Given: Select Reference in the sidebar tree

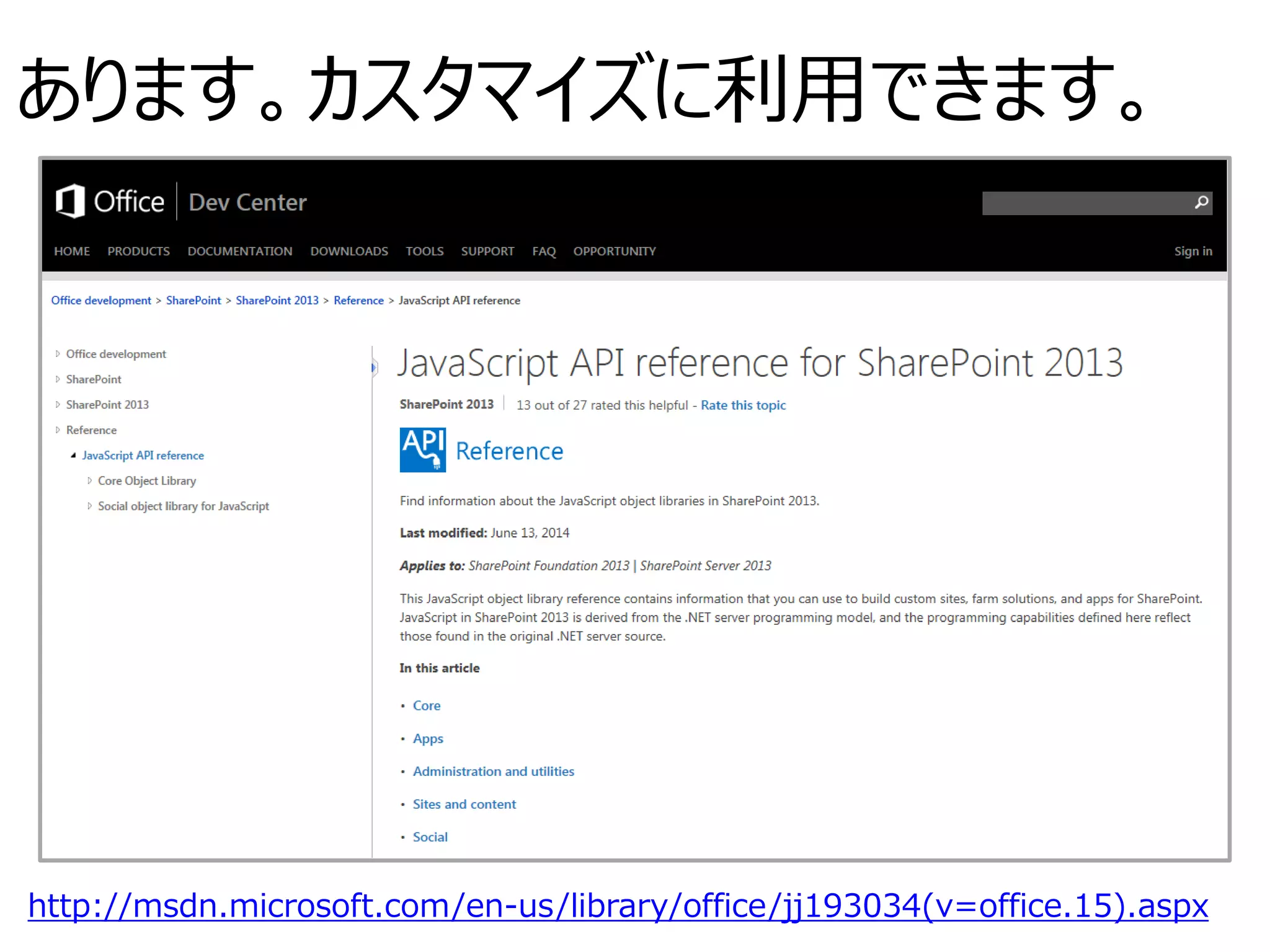Looking at the screenshot, I should click(x=91, y=430).
